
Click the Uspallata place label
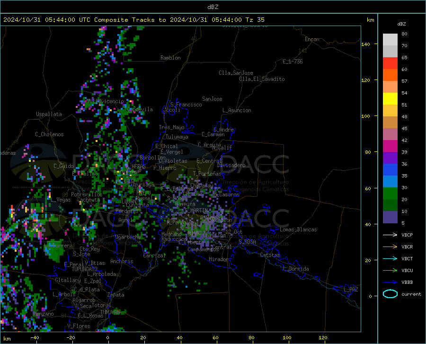[49, 115]
